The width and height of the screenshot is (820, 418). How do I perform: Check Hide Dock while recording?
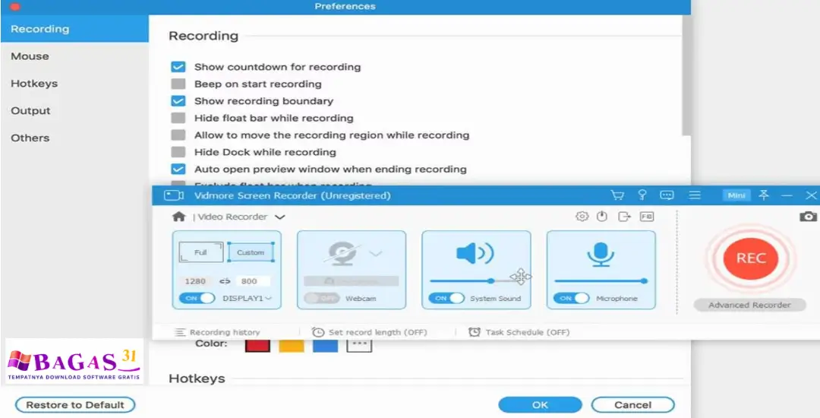click(178, 152)
